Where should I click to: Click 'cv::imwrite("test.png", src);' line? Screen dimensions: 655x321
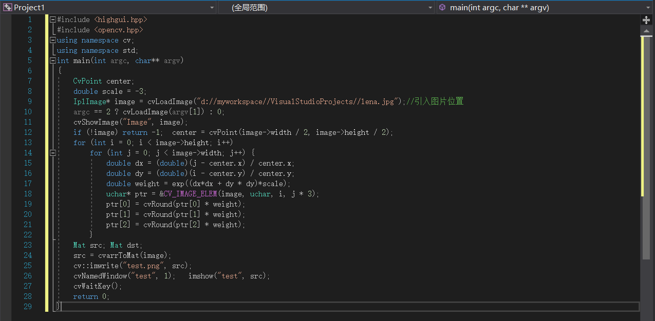[133, 266]
